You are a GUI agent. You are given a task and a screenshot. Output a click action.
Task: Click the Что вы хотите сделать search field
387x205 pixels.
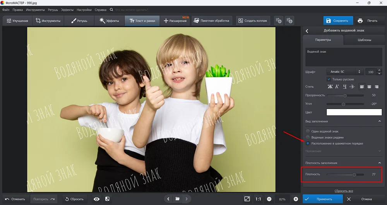[131, 10]
